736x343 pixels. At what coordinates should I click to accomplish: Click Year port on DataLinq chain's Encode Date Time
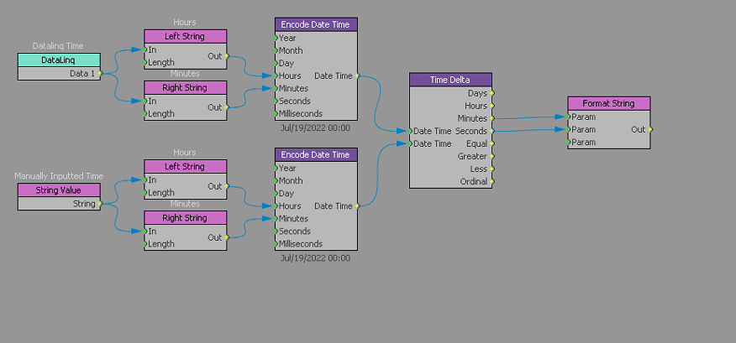pos(276,38)
